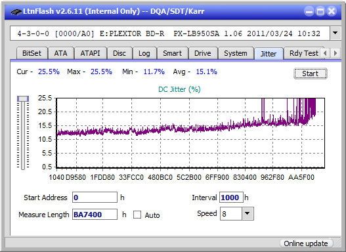Image resolution: width=346 pixels, height=252 pixels.
Task: Switch to the Drive tab
Action: point(203,53)
